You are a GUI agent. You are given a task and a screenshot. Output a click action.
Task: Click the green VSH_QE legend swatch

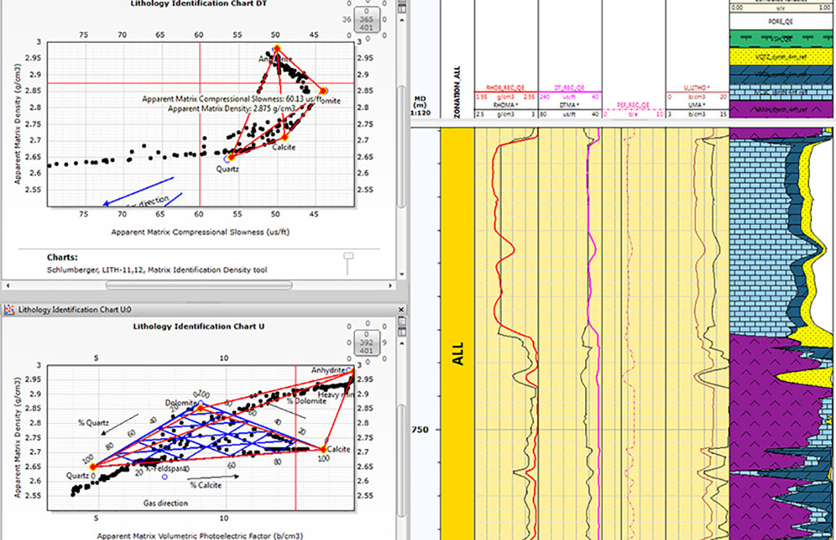(x=782, y=38)
